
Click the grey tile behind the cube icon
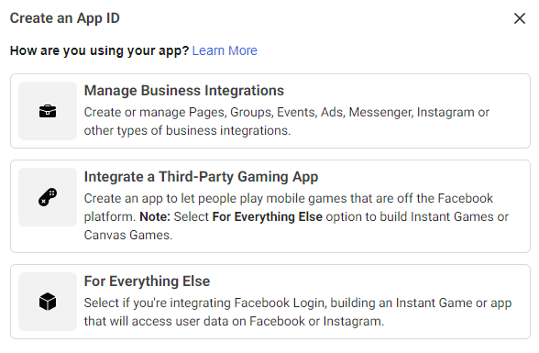[48, 302]
